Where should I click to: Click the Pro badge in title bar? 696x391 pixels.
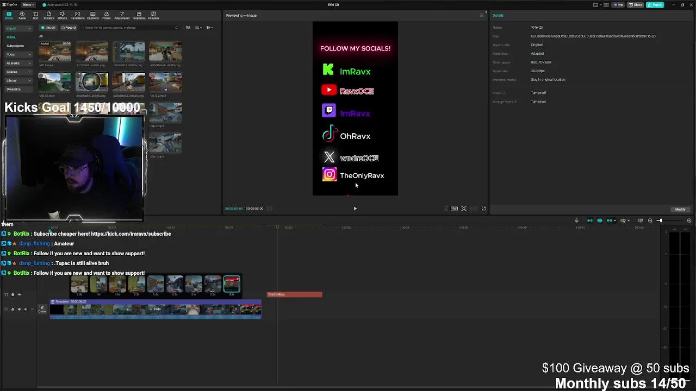click(x=618, y=5)
